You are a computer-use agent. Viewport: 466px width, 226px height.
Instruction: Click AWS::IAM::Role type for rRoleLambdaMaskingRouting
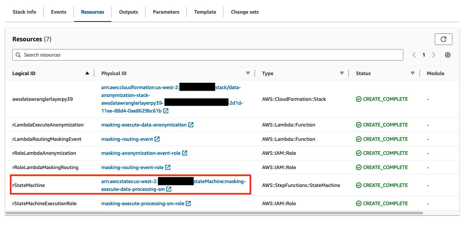point(279,167)
